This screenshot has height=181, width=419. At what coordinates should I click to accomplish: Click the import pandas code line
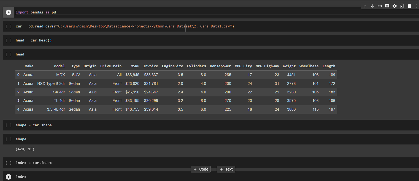[36, 12]
